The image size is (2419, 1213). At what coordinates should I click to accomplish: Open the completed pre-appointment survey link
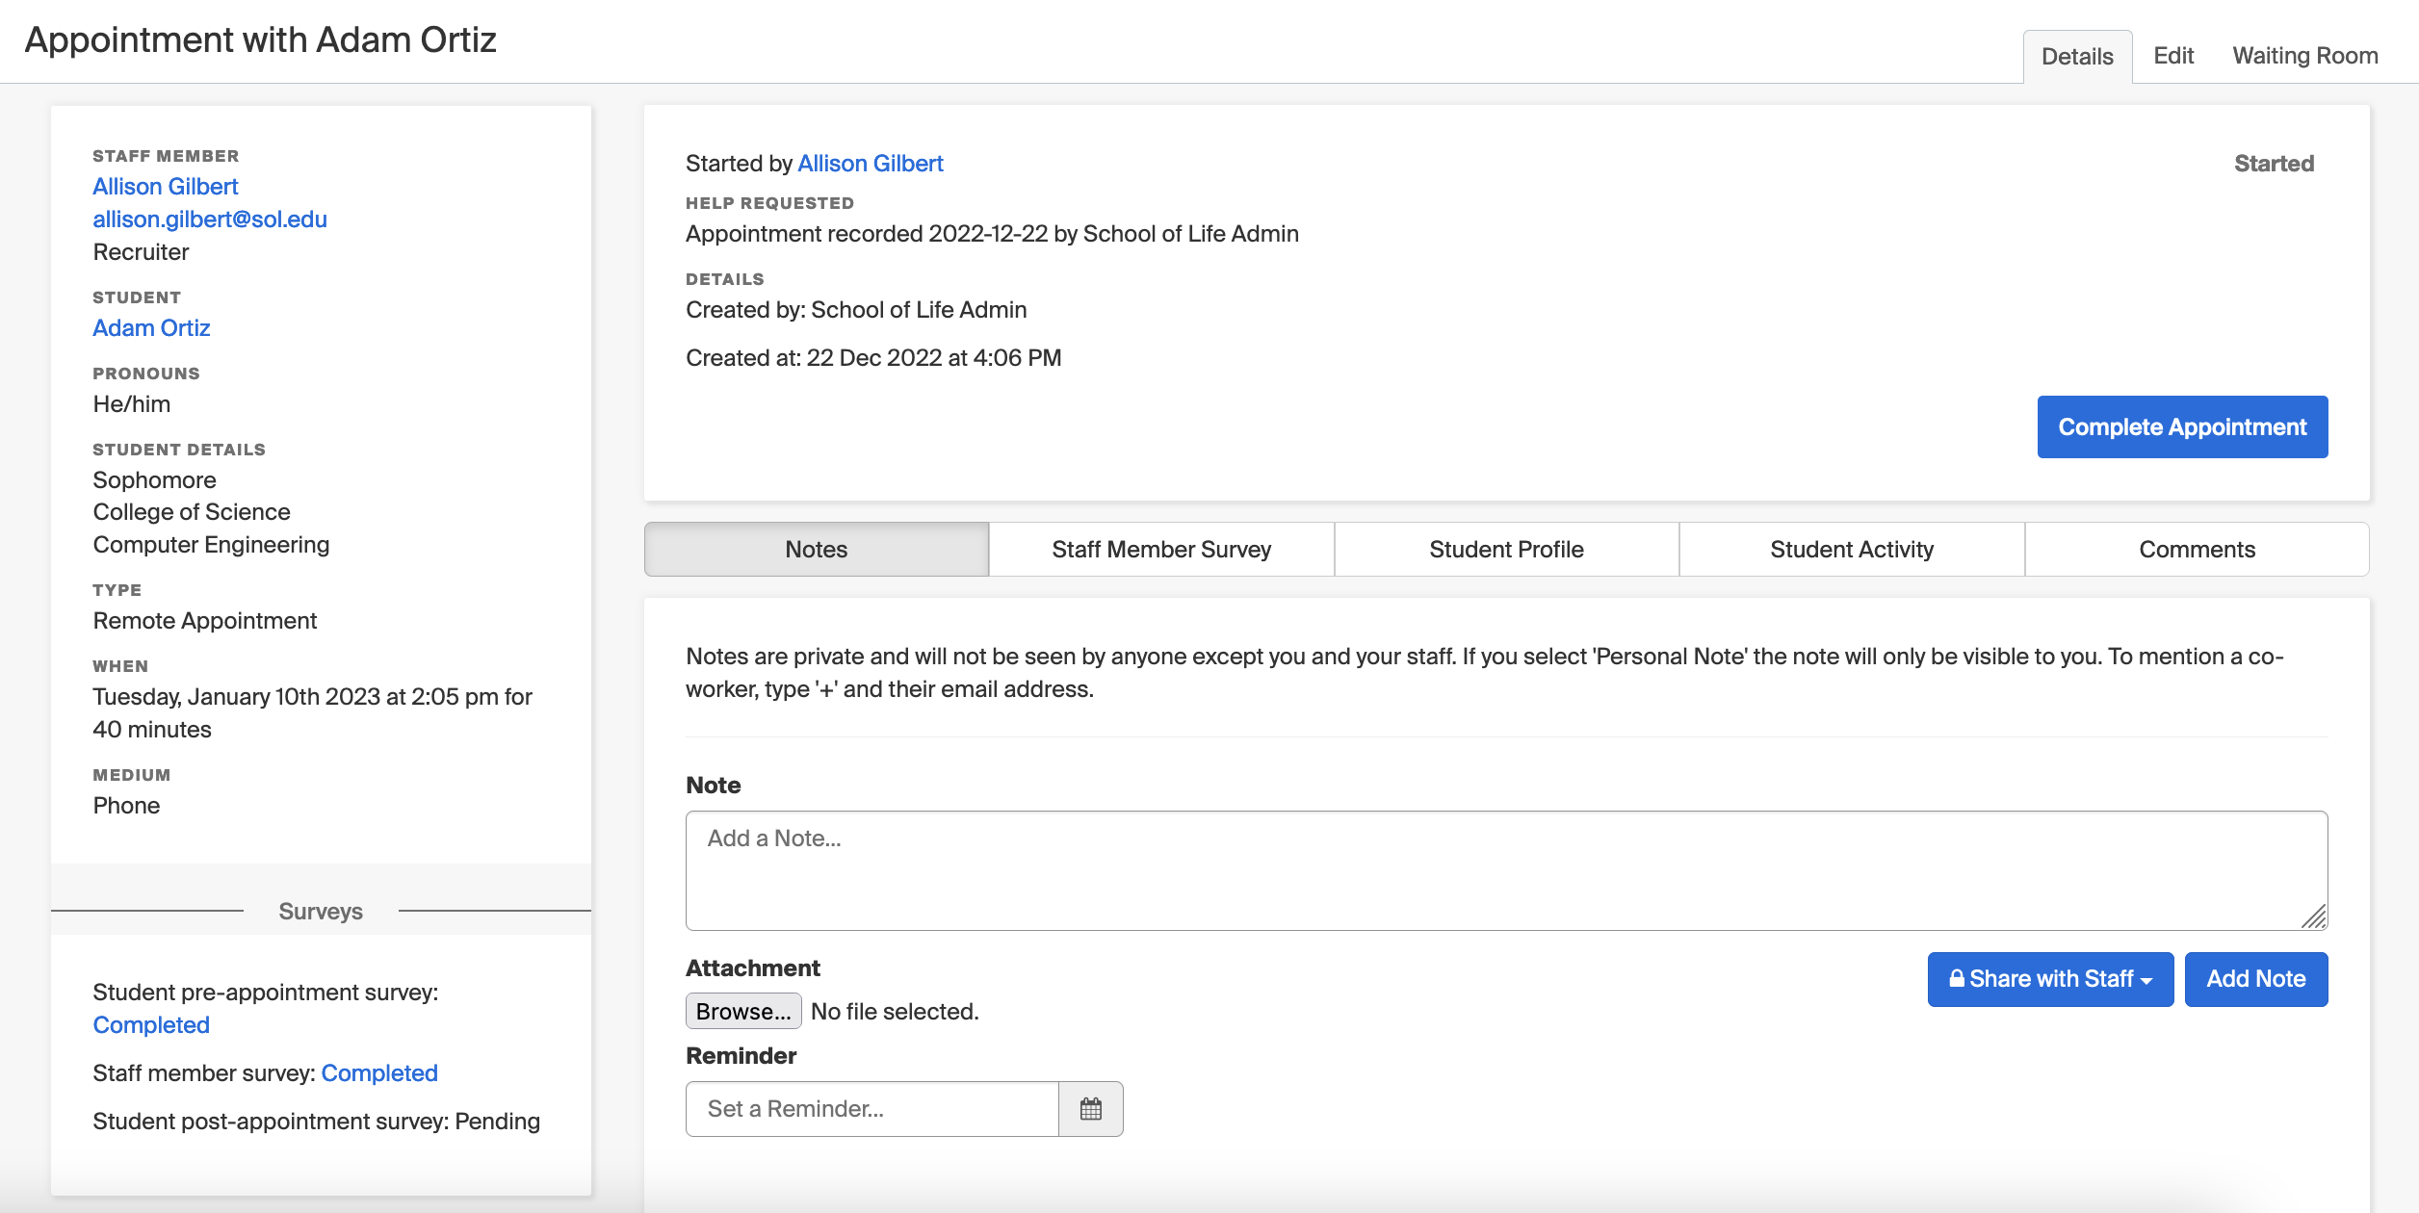(x=151, y=1024)
